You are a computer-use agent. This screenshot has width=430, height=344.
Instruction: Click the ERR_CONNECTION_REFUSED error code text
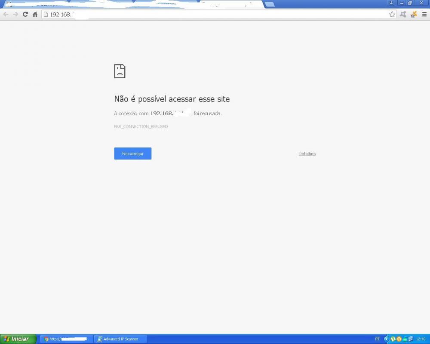click(x=141, y=126)
